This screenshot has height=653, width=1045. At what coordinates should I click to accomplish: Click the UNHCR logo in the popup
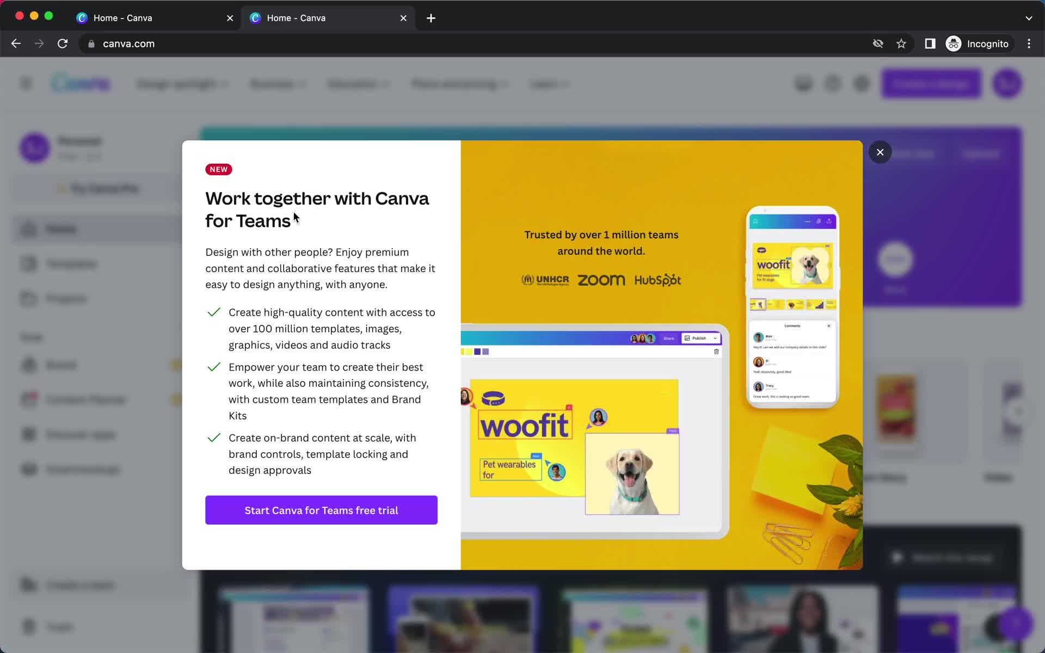click(x=545, y=280)
